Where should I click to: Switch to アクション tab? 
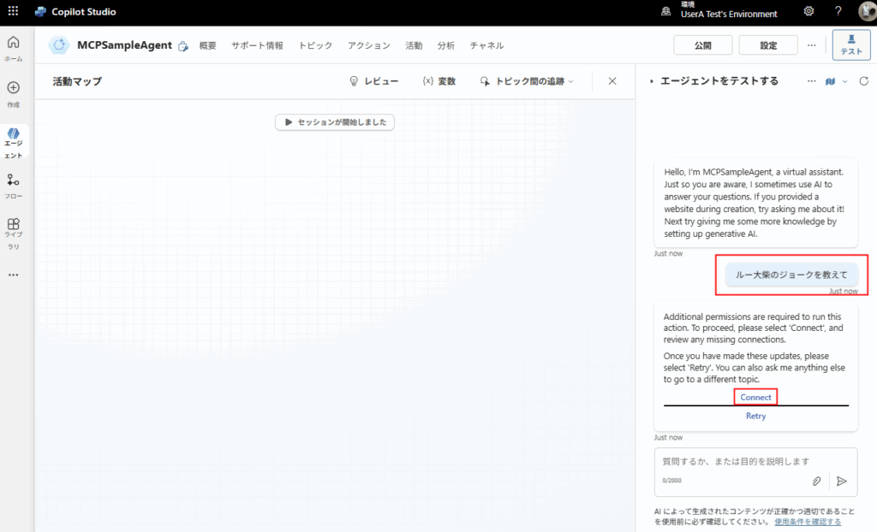click(369, 45)
